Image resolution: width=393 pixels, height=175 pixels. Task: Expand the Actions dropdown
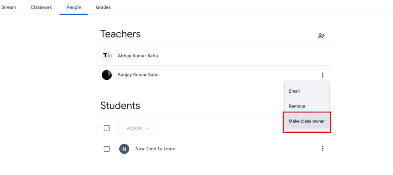137,128
